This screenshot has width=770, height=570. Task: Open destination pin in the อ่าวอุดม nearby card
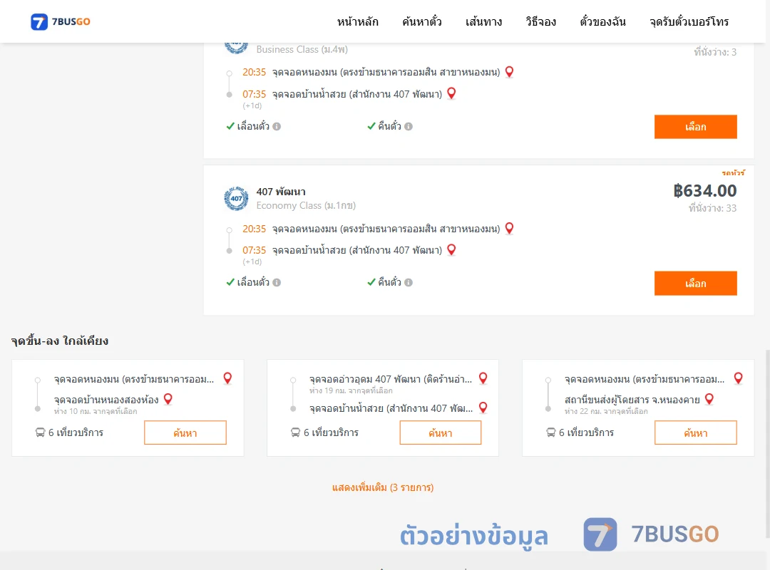point(483,408)
